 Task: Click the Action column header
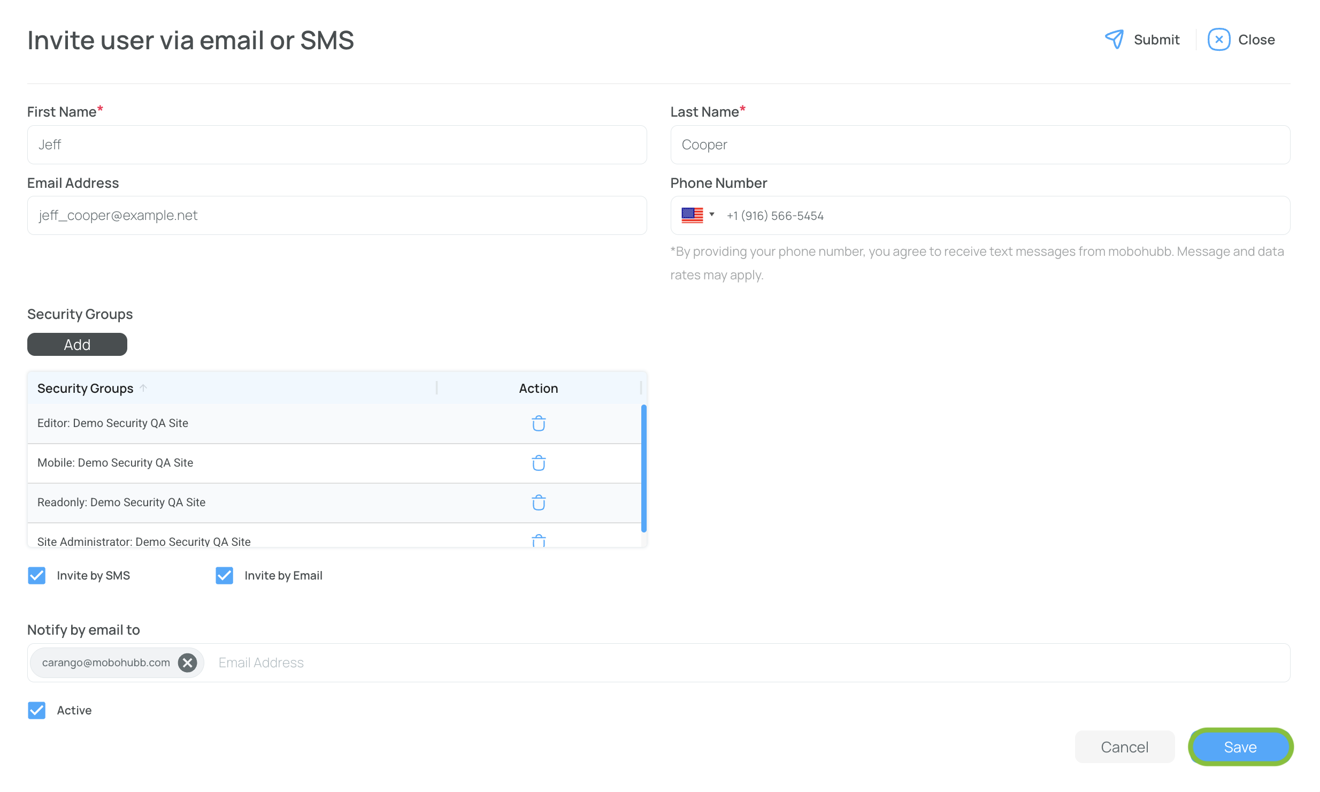click(x=538, y=388)
